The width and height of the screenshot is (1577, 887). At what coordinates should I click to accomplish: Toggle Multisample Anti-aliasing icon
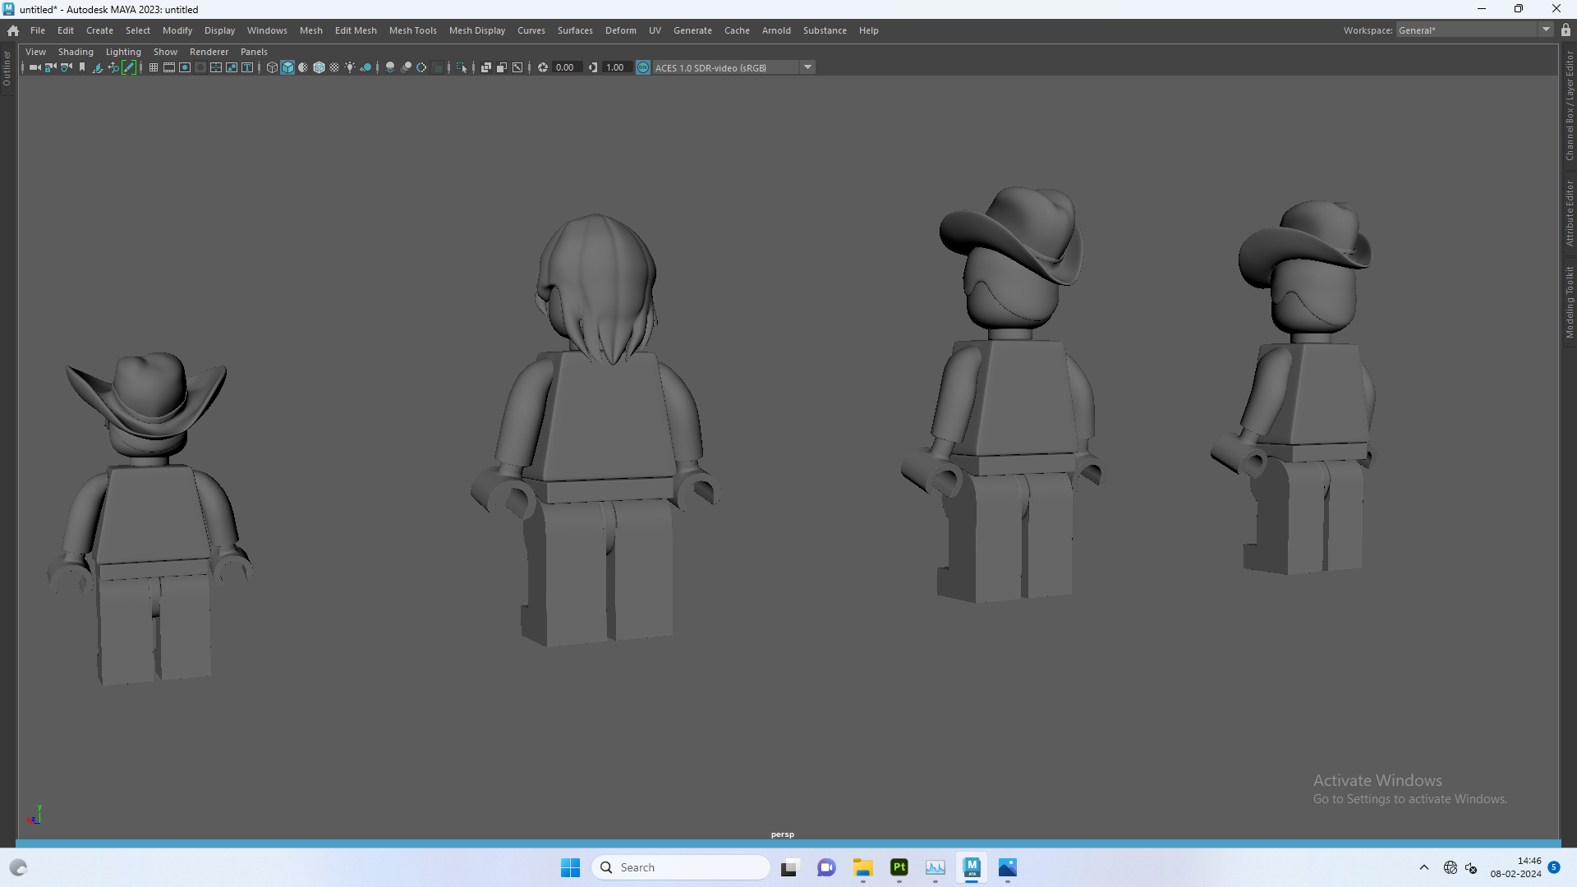pyautogui.click(x=421, y=67)
